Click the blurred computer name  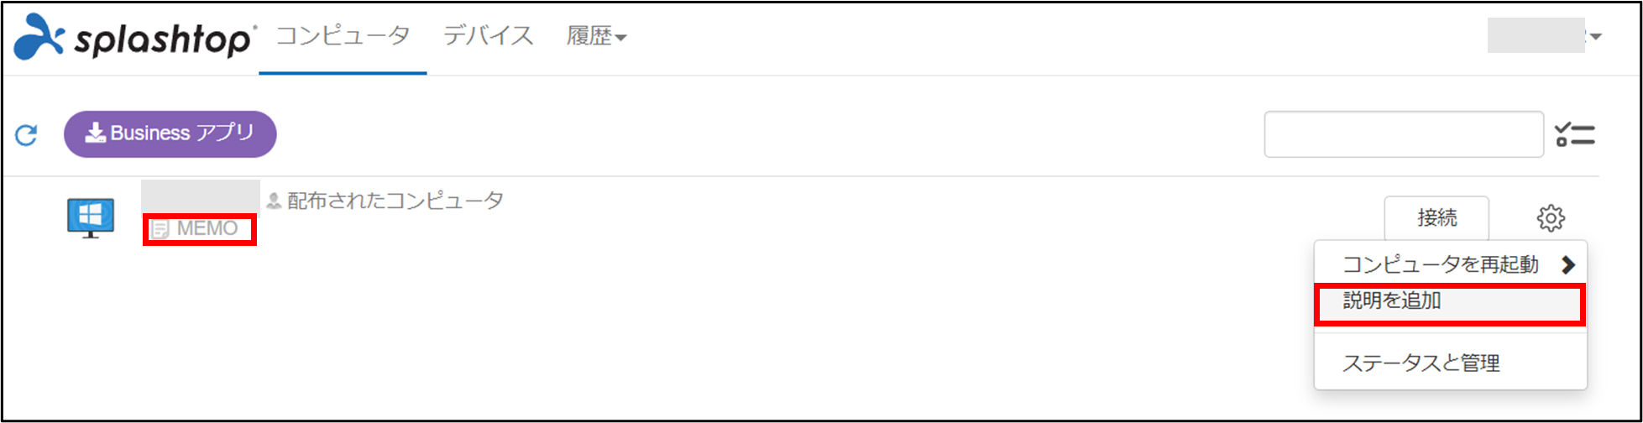(200, 198)
